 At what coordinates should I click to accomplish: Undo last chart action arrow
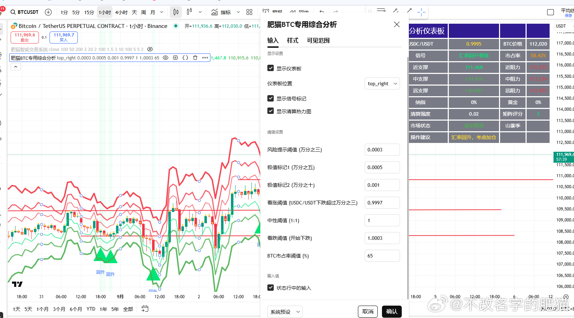(321, 12)
